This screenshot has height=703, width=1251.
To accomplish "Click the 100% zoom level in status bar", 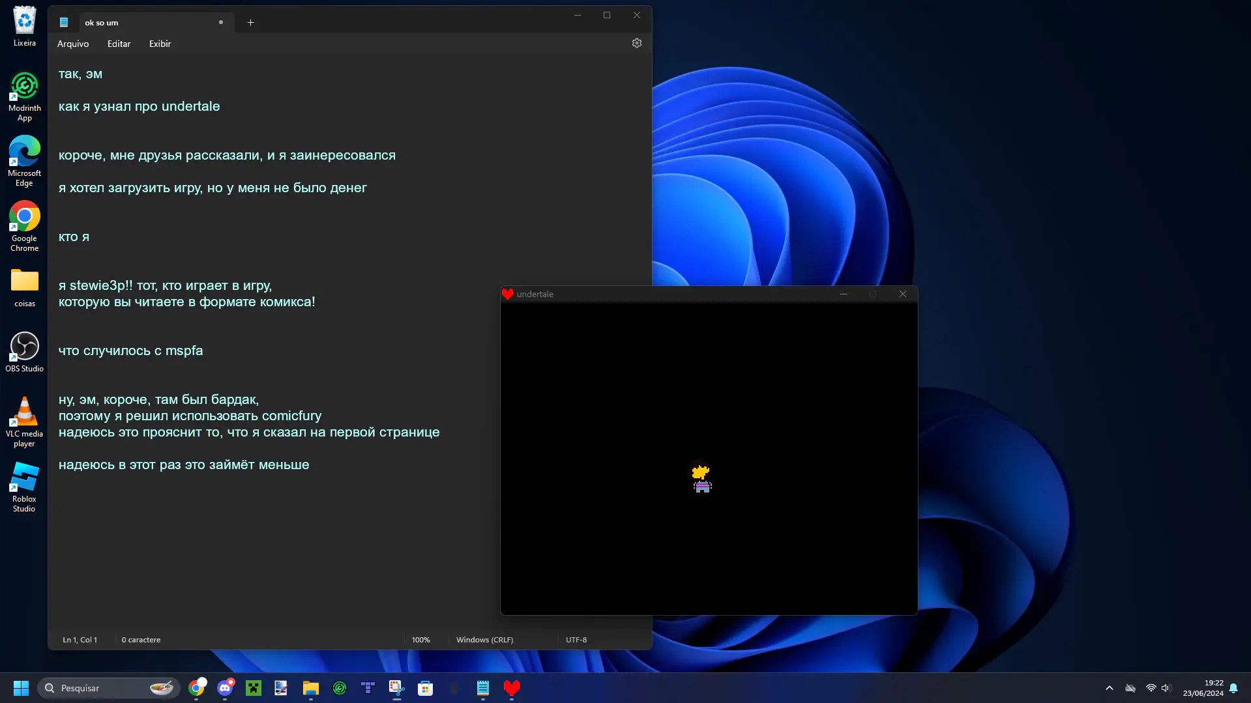I will click(x=420, y=640).
